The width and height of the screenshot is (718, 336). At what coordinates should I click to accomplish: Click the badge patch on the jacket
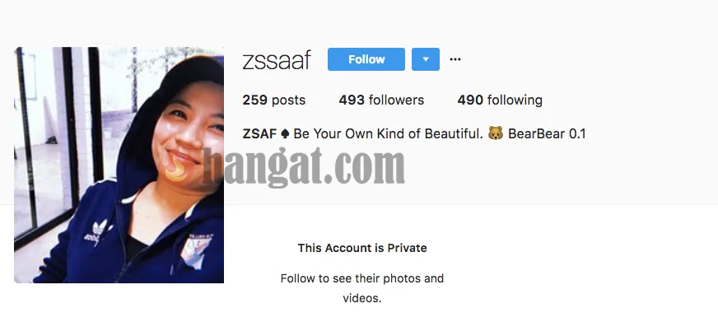click(196, 250)
